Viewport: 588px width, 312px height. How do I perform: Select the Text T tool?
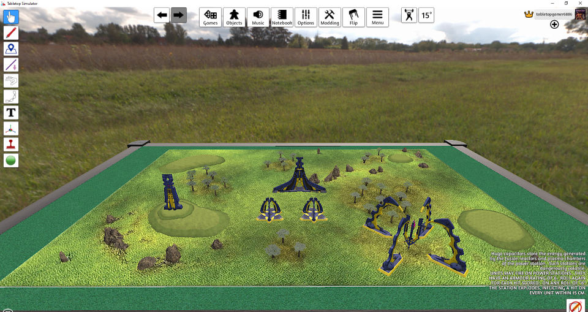coord(11,112)
